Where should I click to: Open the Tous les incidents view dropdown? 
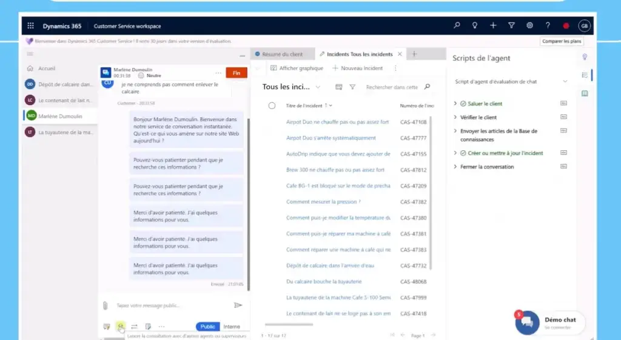(x=318, y=87)
